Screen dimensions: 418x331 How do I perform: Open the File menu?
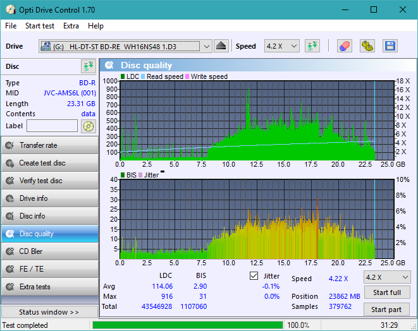[x=11, y=26]
